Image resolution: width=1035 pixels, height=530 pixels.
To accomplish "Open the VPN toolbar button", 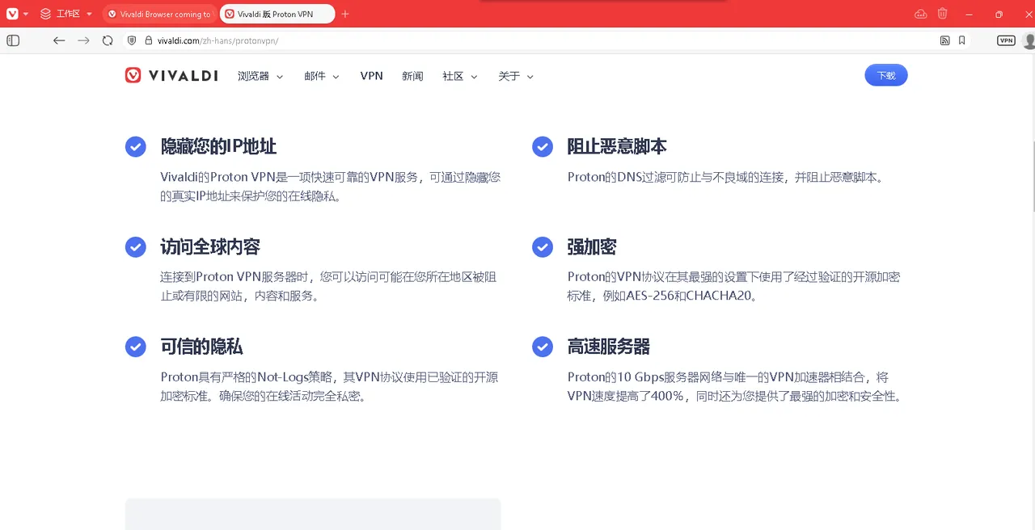I will coord(1006,40).
